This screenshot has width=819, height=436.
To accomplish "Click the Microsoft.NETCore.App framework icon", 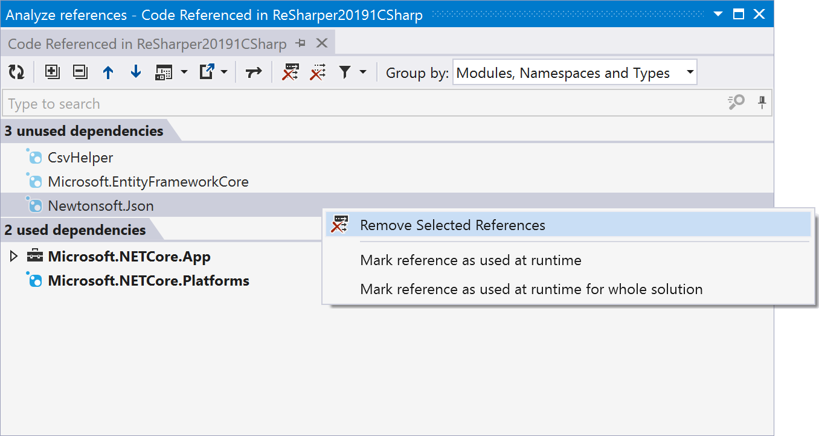I will tap(34, 257).
